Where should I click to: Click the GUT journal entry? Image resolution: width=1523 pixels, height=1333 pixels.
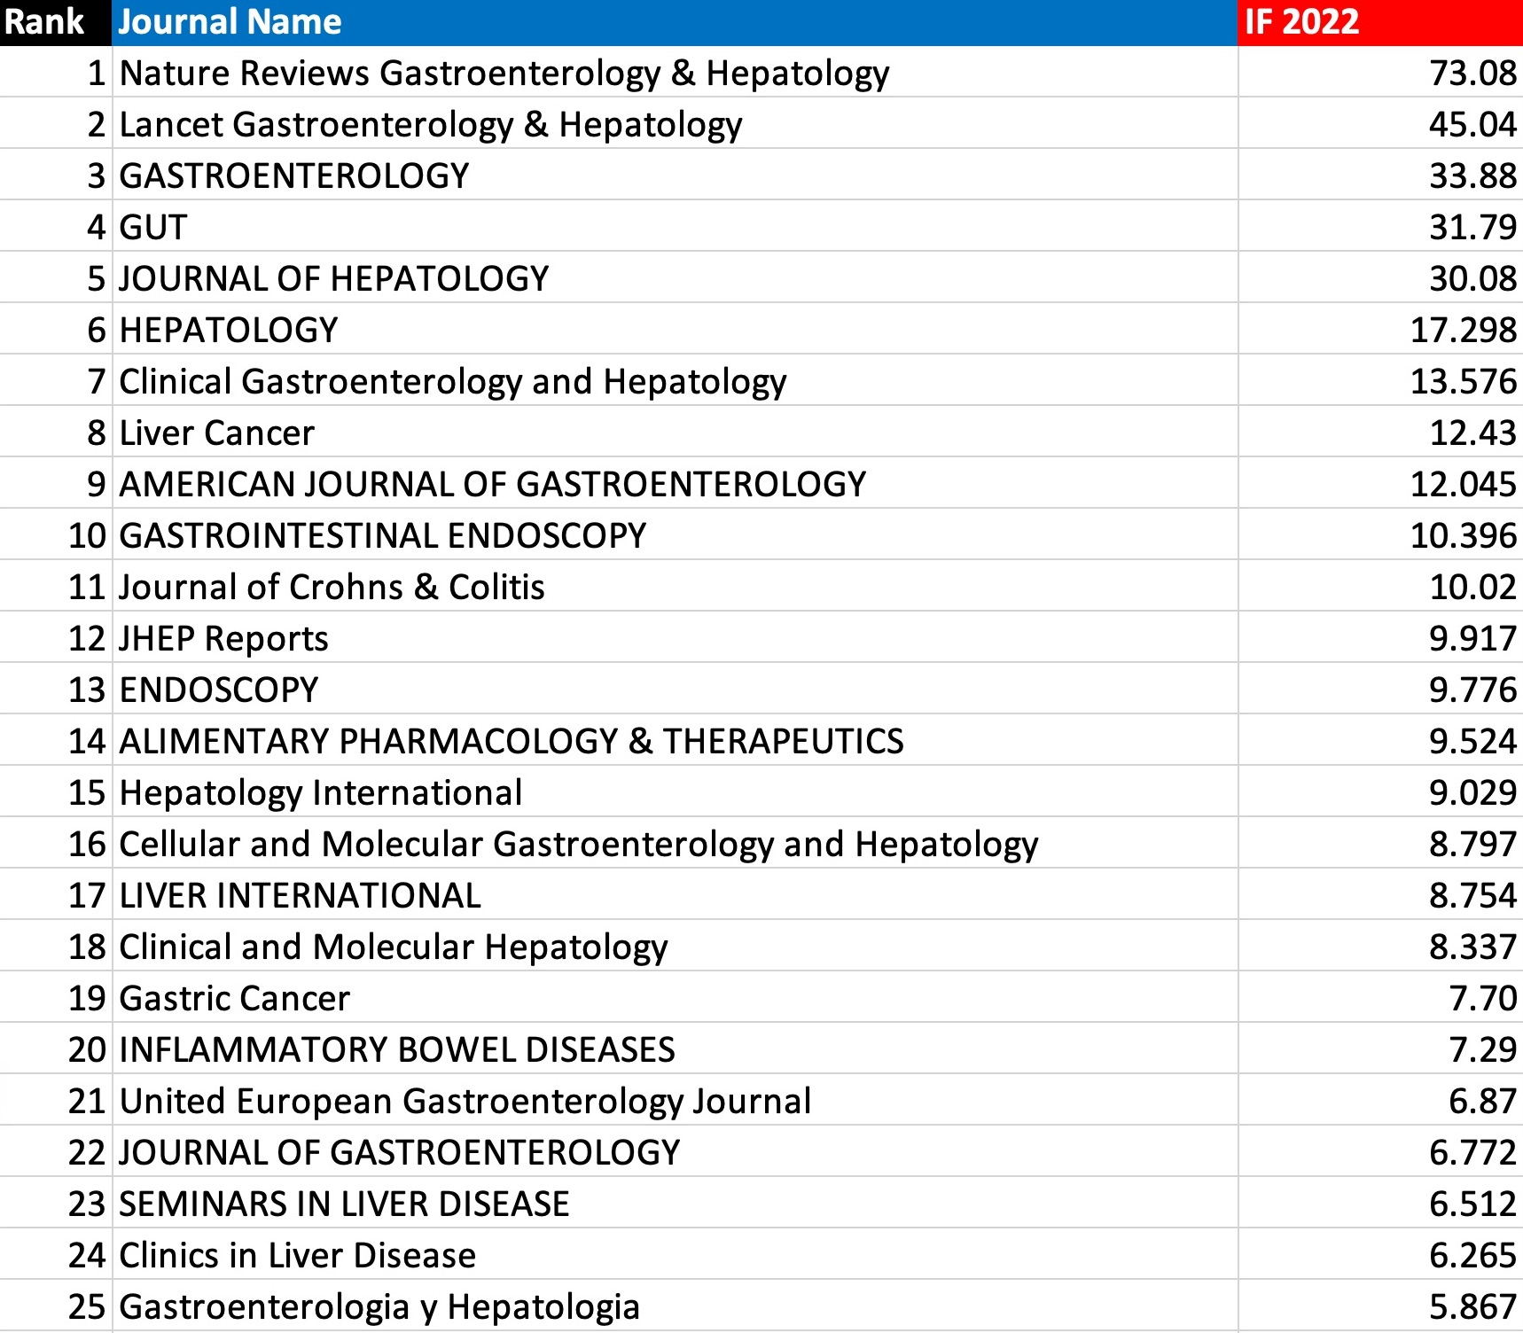[152, 228]
